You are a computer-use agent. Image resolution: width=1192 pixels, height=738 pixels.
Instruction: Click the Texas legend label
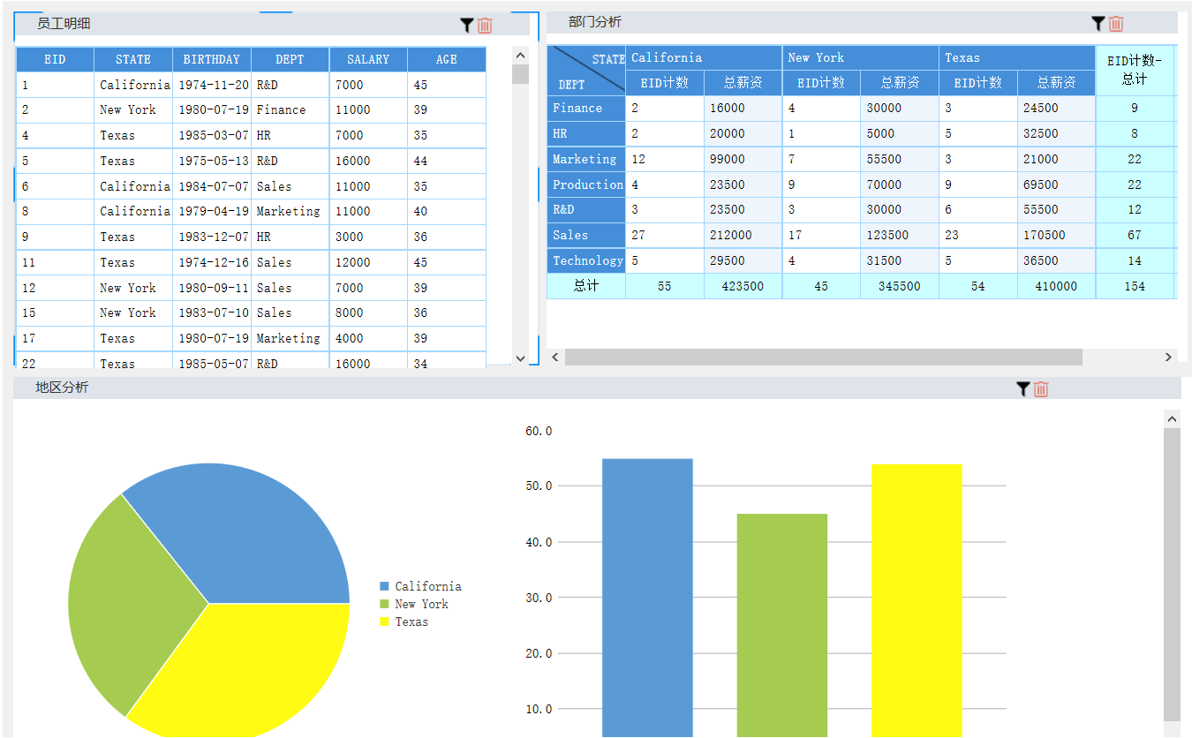[x=411, y=621]
